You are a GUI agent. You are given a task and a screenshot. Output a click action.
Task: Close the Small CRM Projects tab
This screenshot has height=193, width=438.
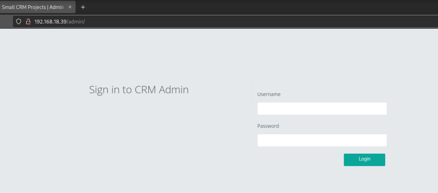70,7
